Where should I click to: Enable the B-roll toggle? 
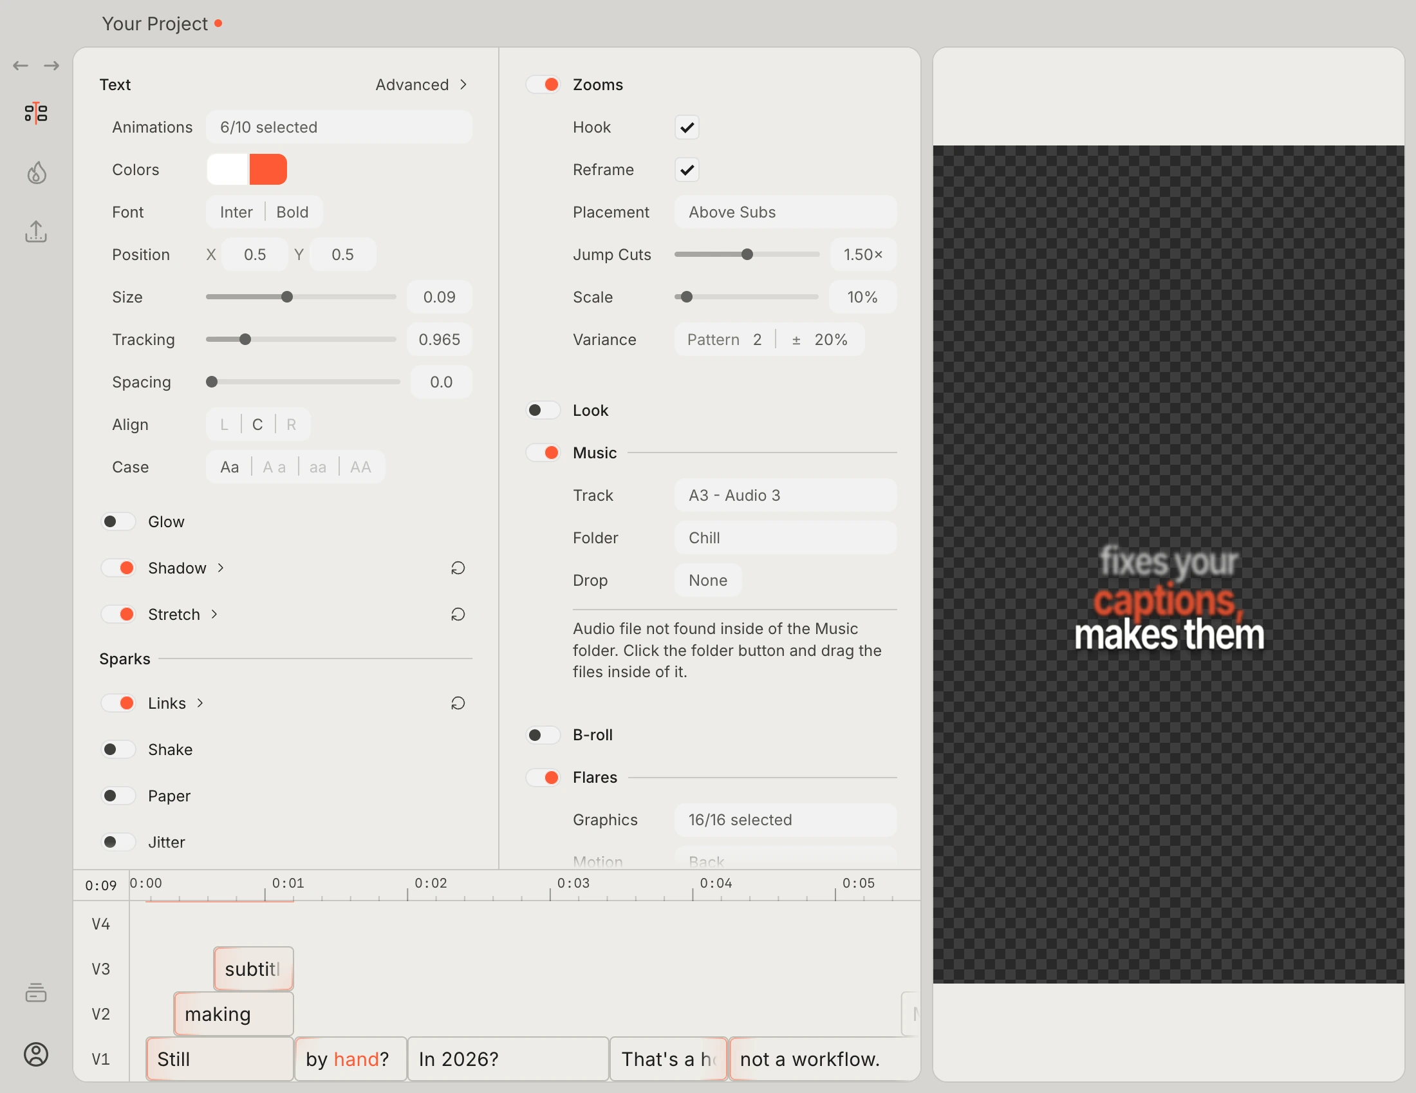pos(543,734)
